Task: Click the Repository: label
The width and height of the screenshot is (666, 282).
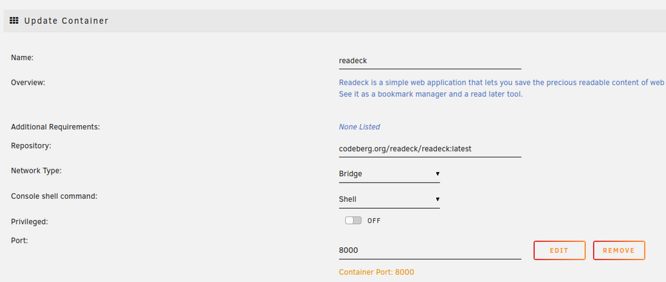Action: [x=31, y=146]
